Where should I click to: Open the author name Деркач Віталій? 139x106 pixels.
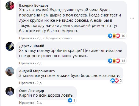tap(32, 46)
